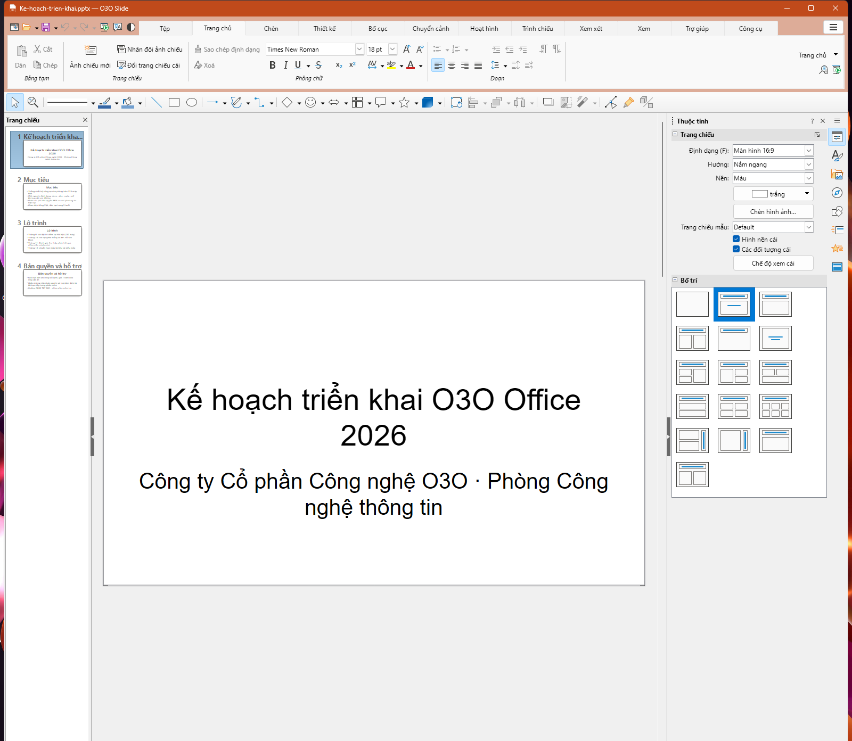Select the Insert Line tool
852x741 pixels.
[156, 102]
